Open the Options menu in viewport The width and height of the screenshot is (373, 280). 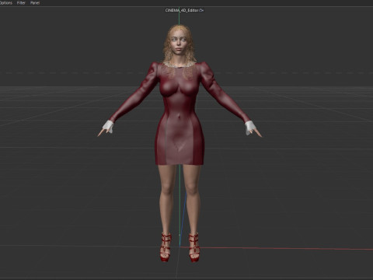[x=5, y=3]
